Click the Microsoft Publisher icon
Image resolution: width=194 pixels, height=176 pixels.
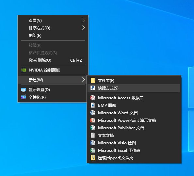93,128
